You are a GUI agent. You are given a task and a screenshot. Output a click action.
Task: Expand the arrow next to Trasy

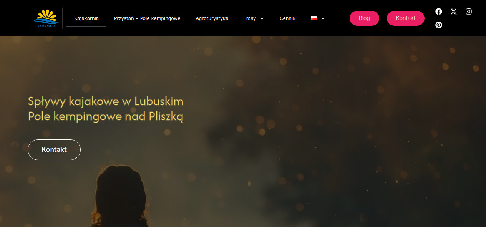pos(262,18)
